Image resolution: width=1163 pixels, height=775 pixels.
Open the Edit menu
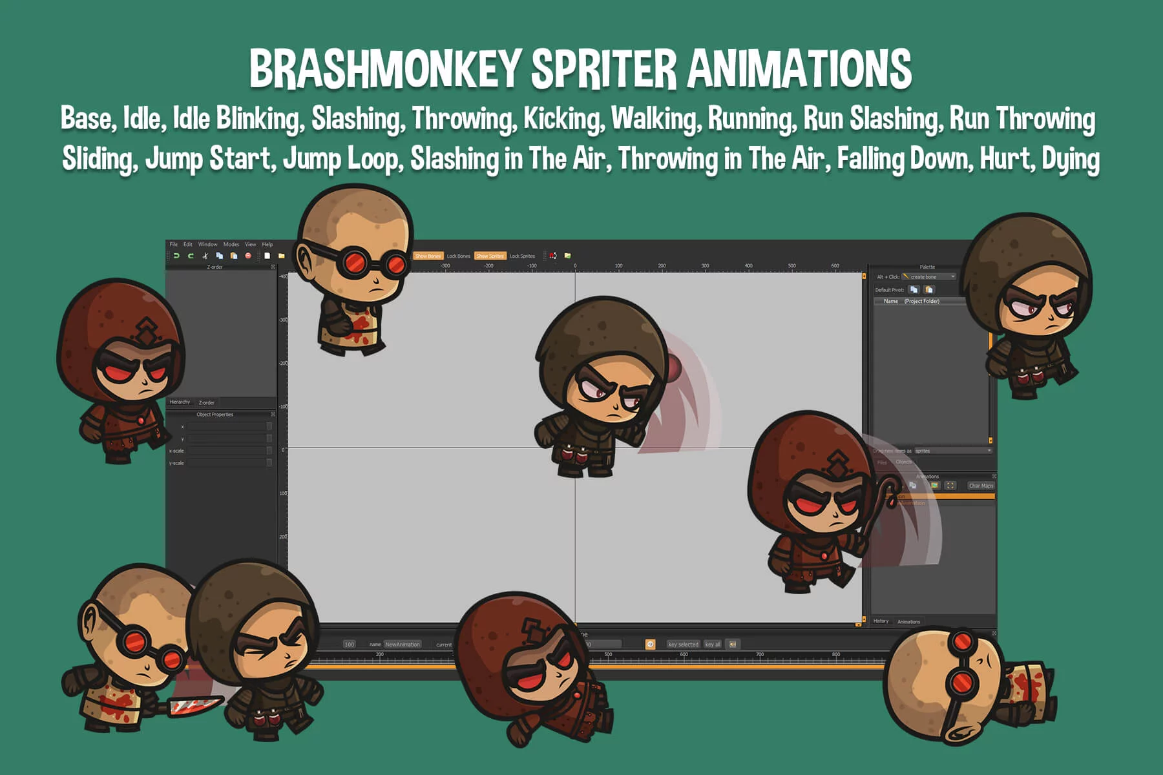click(188, 244)
